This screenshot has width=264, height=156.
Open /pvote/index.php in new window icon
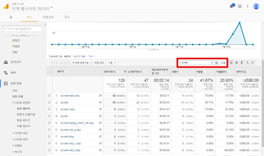(100, 96)
